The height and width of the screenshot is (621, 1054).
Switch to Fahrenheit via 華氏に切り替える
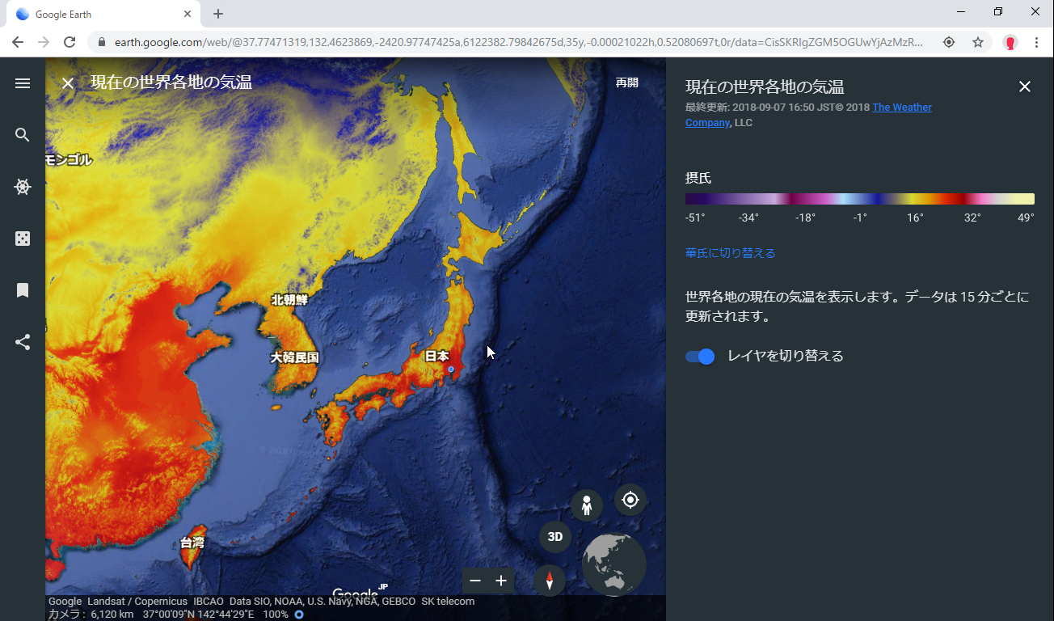point(731,253)
